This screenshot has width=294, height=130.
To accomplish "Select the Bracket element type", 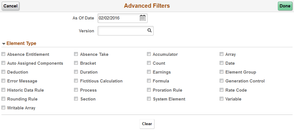I will [76, 63].
